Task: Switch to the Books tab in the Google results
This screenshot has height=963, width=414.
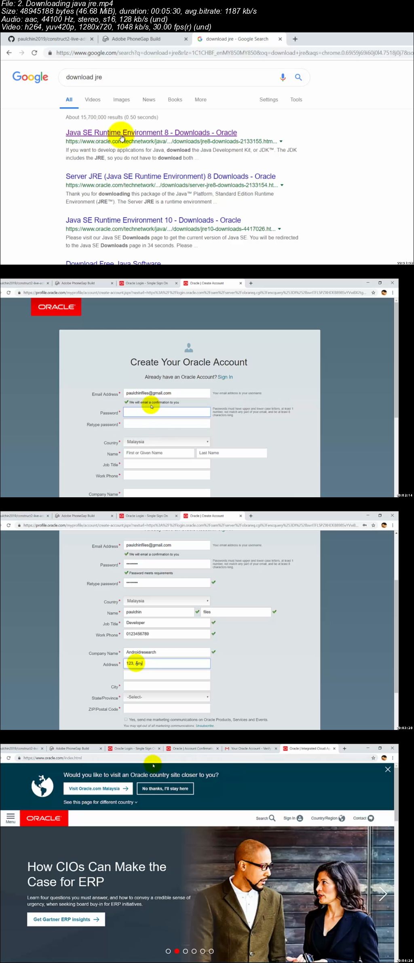Action: (x=175, y=100)
